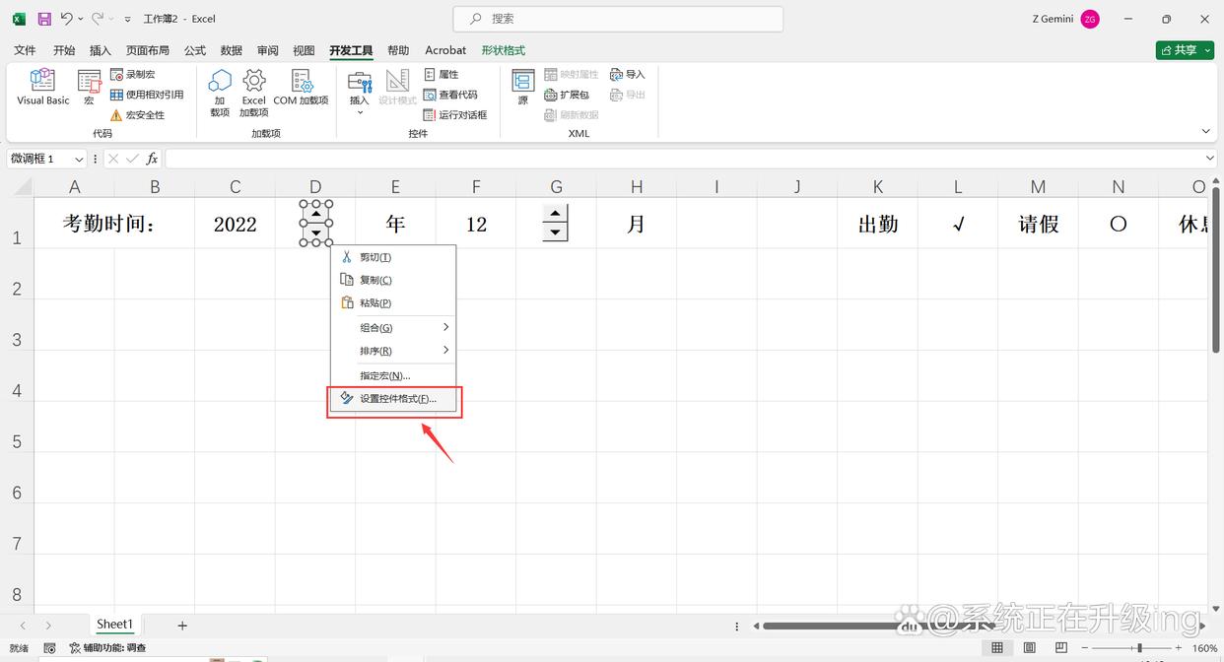Click the Share (共享) button
This screenshot has height=662, width=1224.
(1184, 50)
